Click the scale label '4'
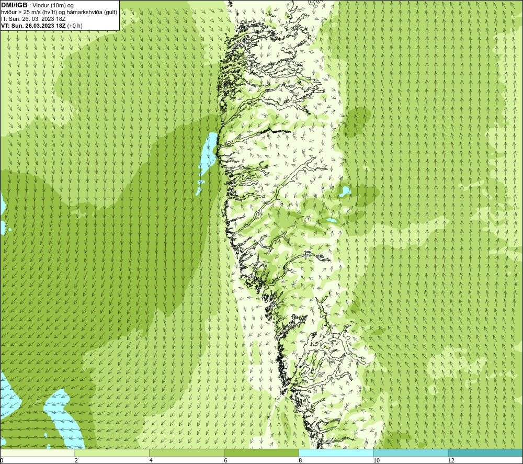This screenshot has width=523, height=464. [151, 461]
